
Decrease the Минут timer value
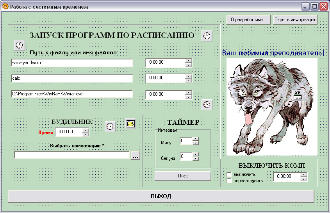point(196,143)
